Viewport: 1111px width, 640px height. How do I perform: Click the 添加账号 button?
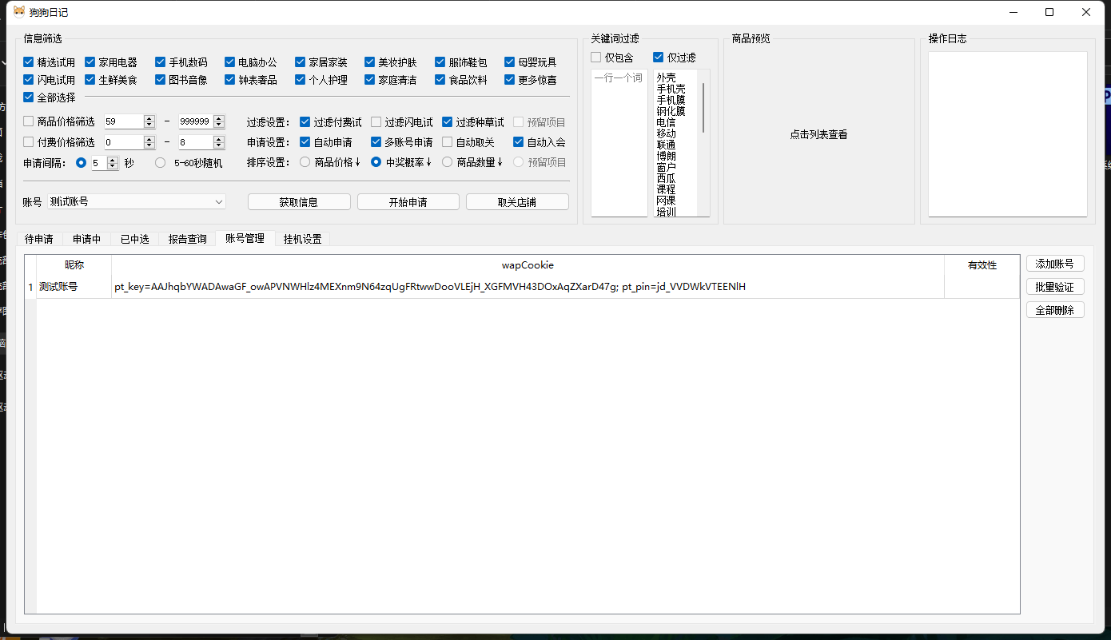(1054, 264)
